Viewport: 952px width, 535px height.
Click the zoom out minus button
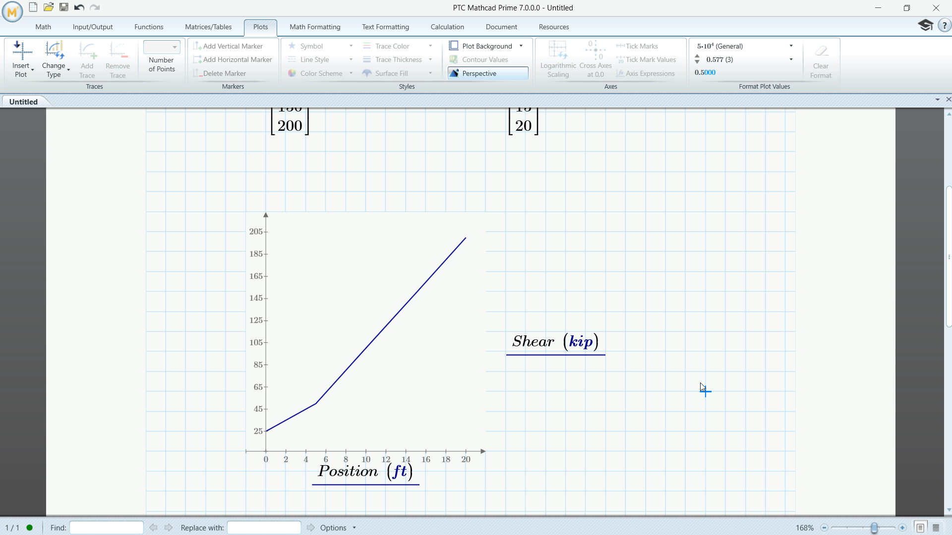[824, 528]
